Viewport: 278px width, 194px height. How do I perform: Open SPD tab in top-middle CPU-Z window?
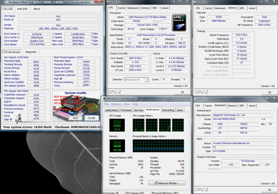tap(155, 8)
